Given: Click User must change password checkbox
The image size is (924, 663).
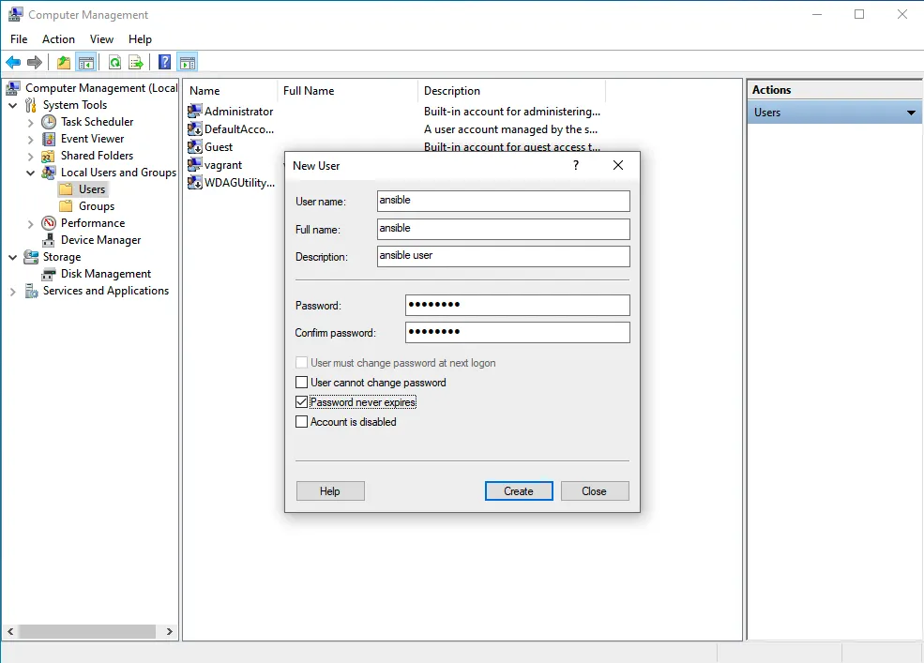Looking at the screenshot, I should pos(301,362).
